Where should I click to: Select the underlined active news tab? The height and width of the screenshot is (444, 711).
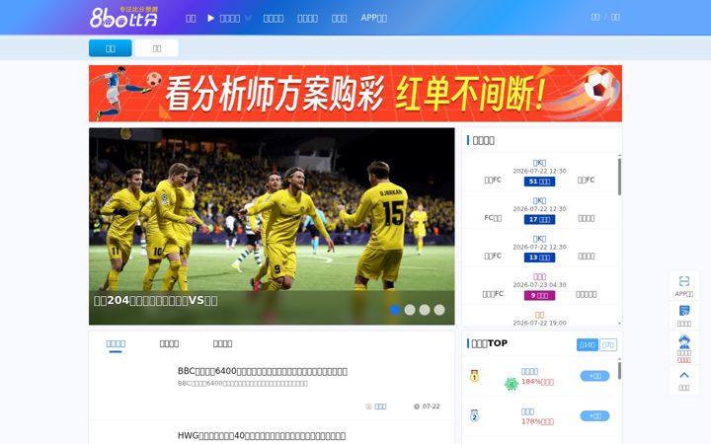pyautogui.click(x=116, y=344)
